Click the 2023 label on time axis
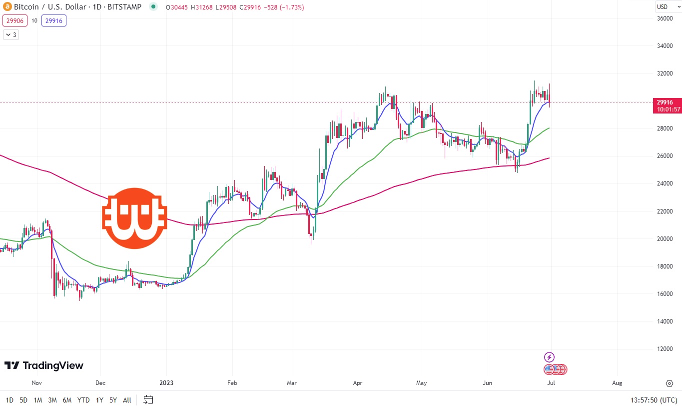Image resolution: width=682 pixels, height=406 pixels. click(166, 383)
